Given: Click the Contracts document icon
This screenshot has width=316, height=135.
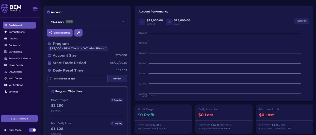Looking at the screenshot, I should [6, 45].
